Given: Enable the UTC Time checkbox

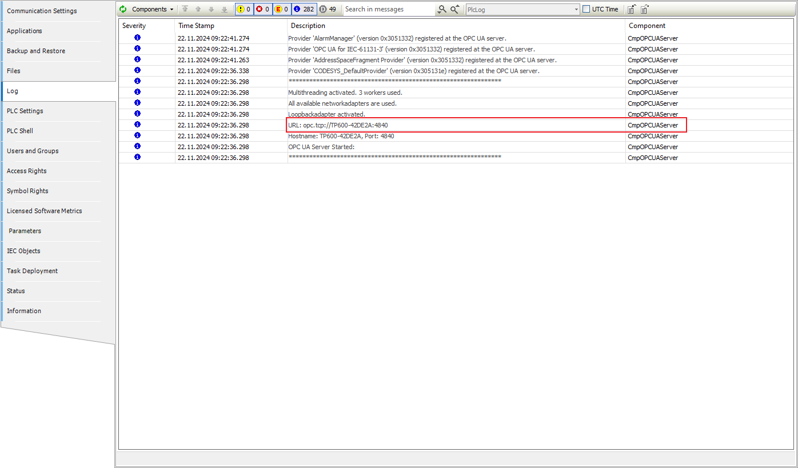Looking at the screenshot, I should point(586,9).
